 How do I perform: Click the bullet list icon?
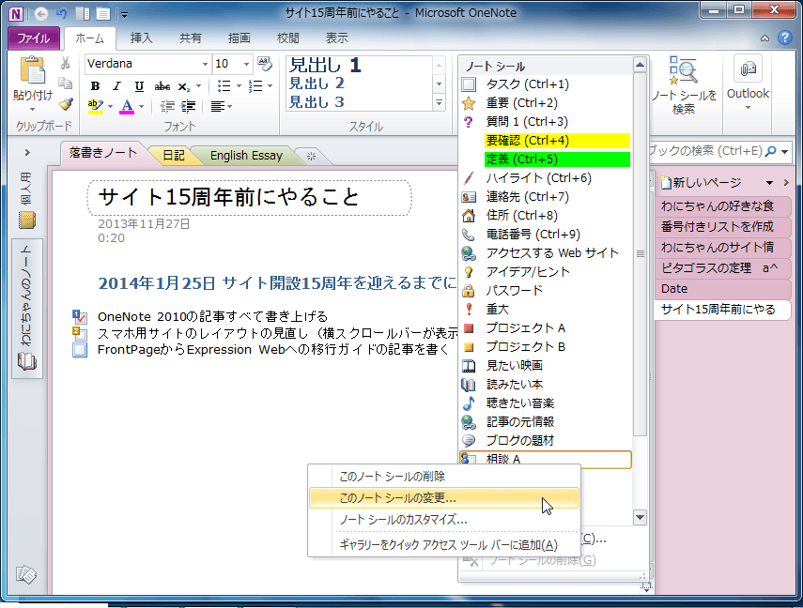224,86
